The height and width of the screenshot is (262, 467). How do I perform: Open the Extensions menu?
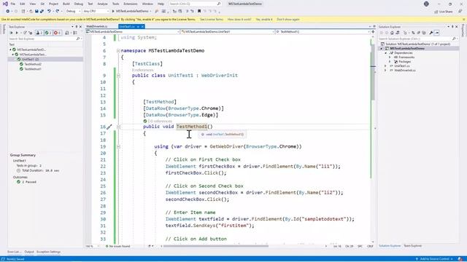coord(131,4)
